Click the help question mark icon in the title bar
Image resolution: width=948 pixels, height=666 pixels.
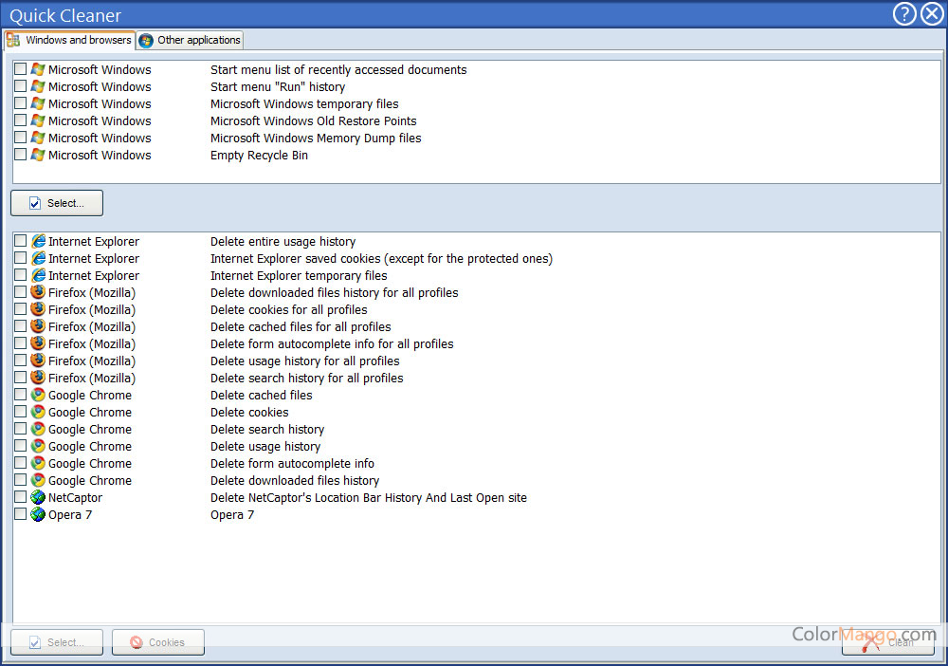pyautogui.click(x=903, y=14)
